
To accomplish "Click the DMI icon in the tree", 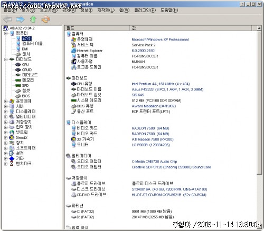I will [18, 49].
